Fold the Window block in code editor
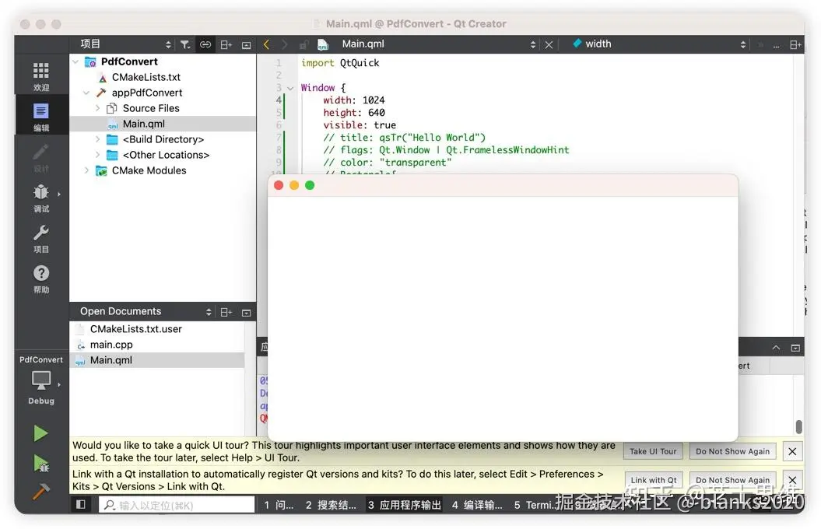 290,88
